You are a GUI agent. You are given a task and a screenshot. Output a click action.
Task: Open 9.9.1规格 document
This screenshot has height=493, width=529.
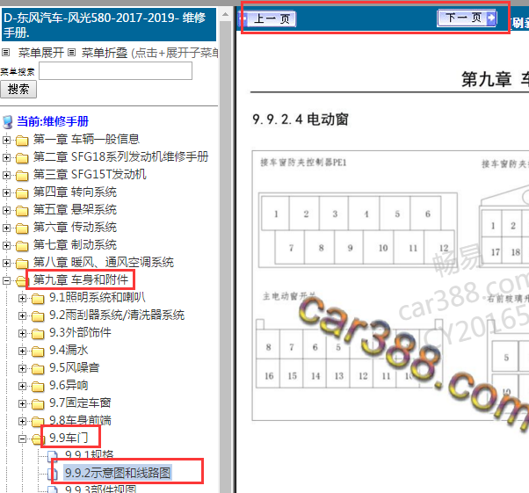pyautogui.click(x=89, y=455)
